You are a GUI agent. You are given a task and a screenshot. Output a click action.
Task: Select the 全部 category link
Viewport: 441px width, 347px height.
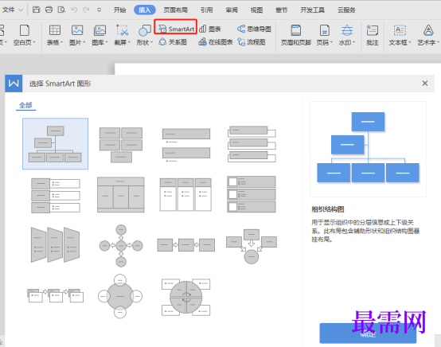(x=25, y=105)
